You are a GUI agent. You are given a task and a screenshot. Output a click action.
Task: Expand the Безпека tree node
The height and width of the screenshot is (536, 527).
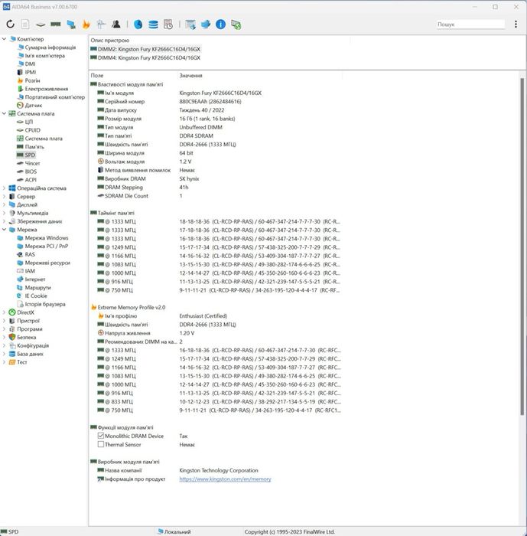pos(4,337)
